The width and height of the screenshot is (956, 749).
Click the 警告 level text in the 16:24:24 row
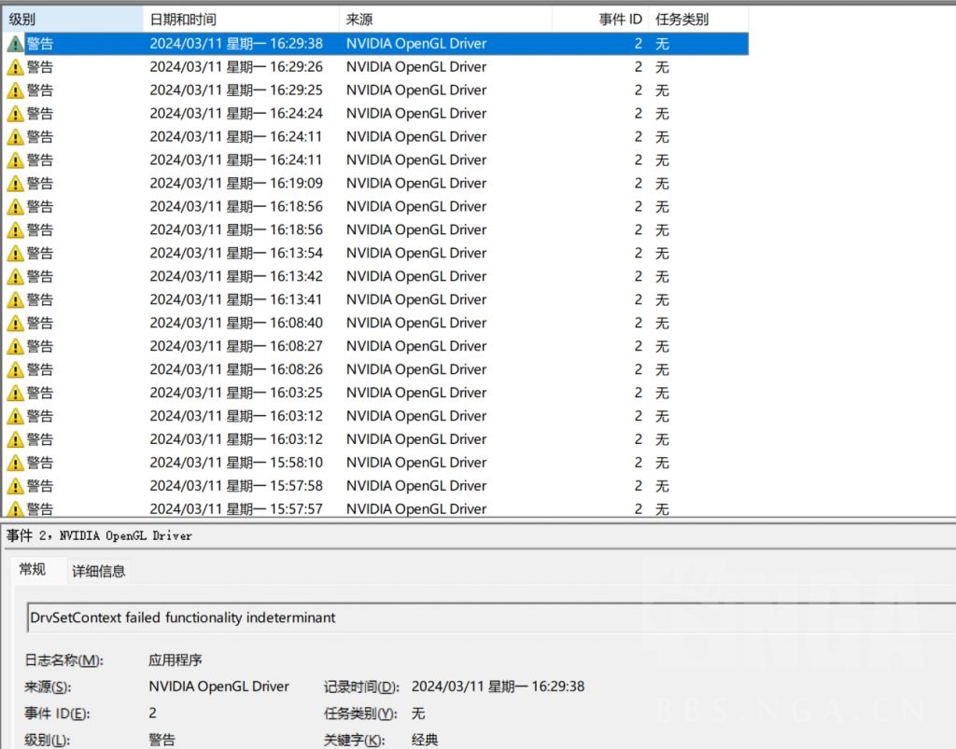[x=39, y=113]
